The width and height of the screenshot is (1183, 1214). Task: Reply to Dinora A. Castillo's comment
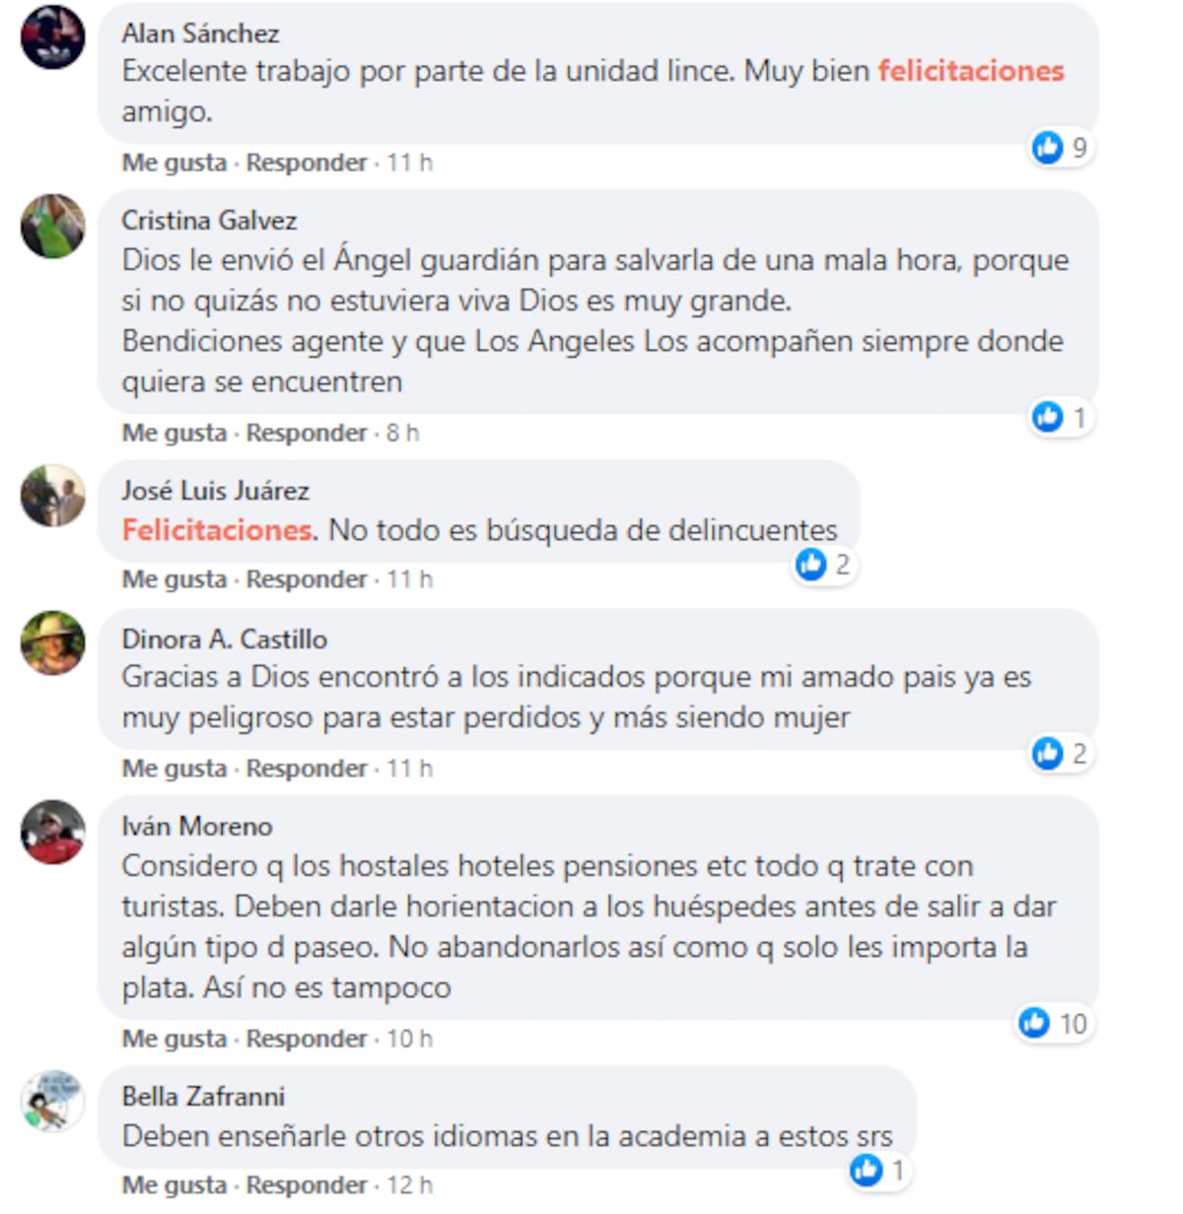(307, 769)
